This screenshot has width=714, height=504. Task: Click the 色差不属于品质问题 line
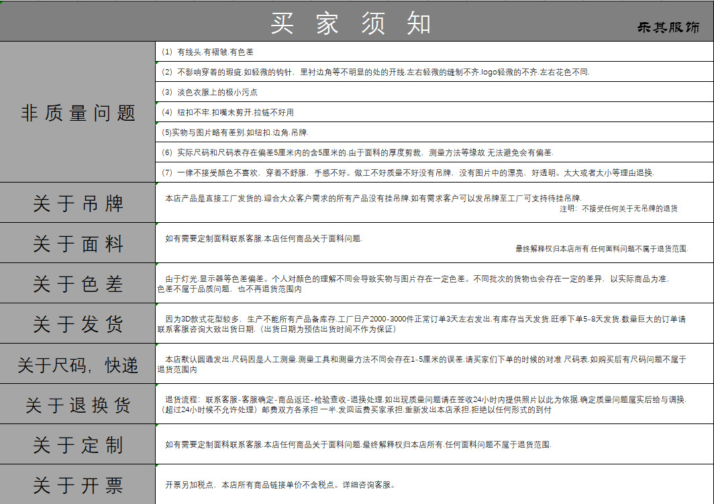pos(229,289)
